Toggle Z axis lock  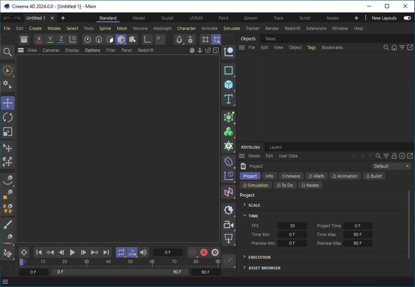[x=61, y=40]
